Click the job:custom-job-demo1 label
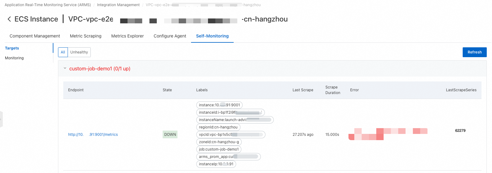Screen dimensions: 492x173 click(219, 149)
